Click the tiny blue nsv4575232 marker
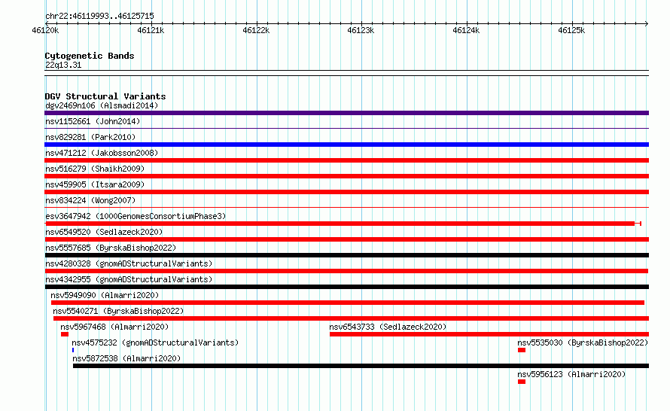 click(73, 350)
